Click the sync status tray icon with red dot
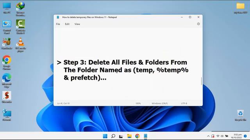The image size is (250, 140). coord(213,136)
